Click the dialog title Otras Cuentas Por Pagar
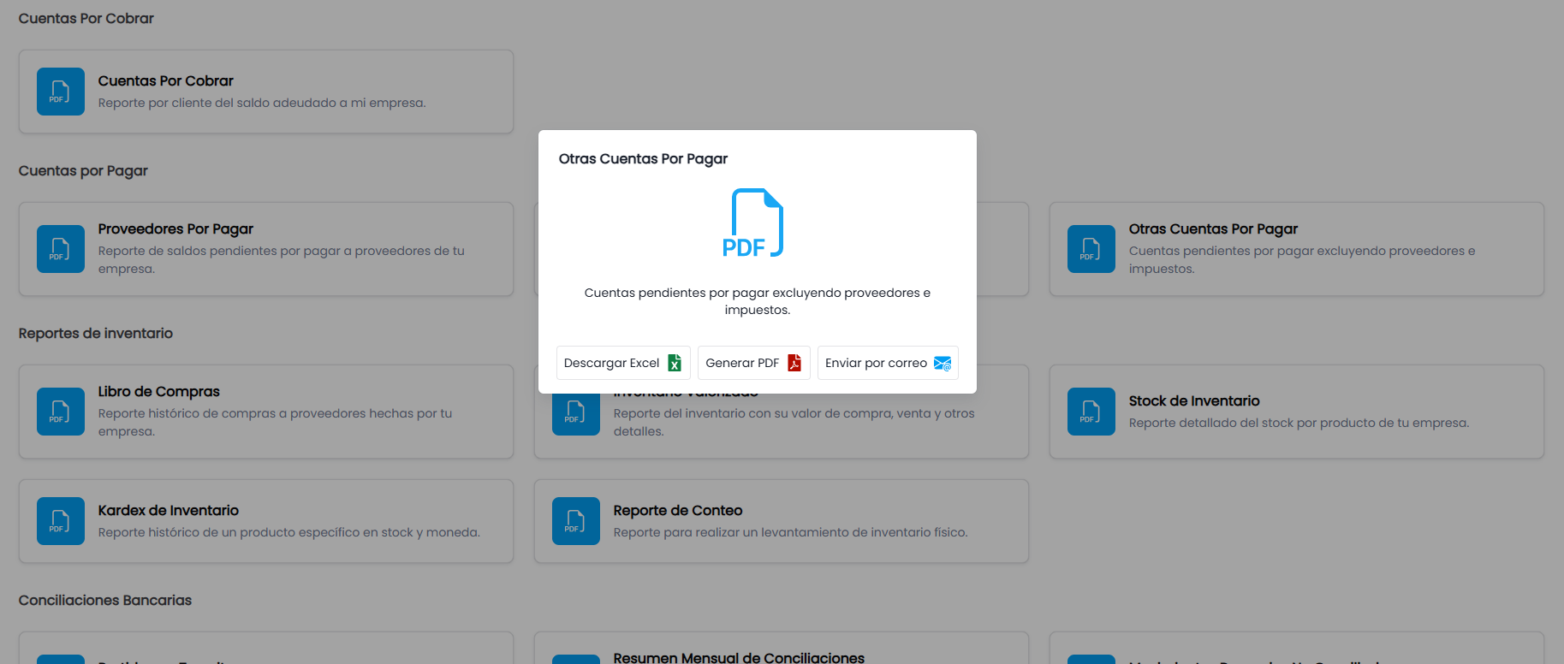This screenshot has height=664, width=1564. pos(643,158)
